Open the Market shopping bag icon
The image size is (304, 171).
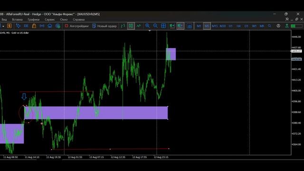34,26
